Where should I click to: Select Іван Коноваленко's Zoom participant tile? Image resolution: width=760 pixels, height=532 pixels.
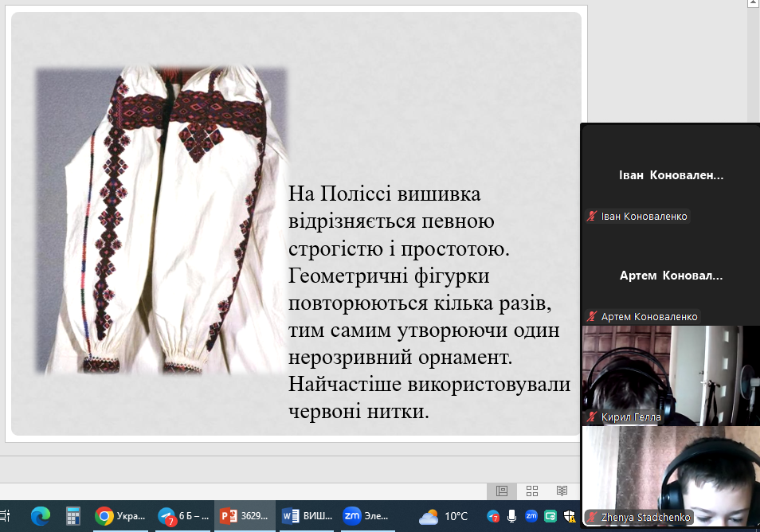[671, 175]
